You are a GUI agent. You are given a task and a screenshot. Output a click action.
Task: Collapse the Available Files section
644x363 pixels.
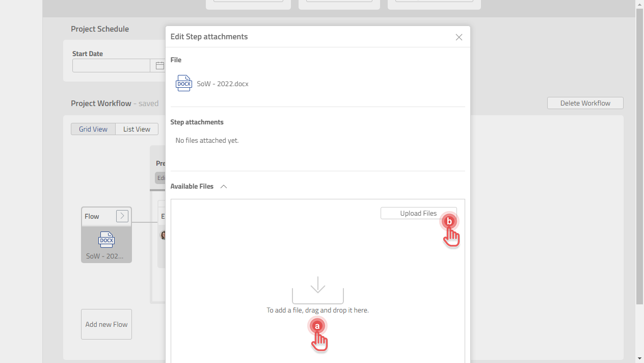(x=223, y=186)
